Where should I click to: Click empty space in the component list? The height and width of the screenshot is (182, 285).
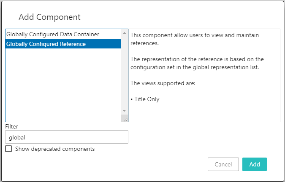coord(63,84)
